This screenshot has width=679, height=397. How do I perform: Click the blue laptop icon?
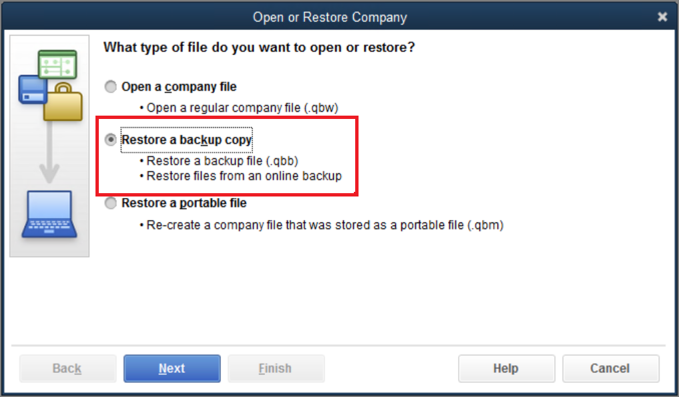pyautogui.click(x=49, y=214)
